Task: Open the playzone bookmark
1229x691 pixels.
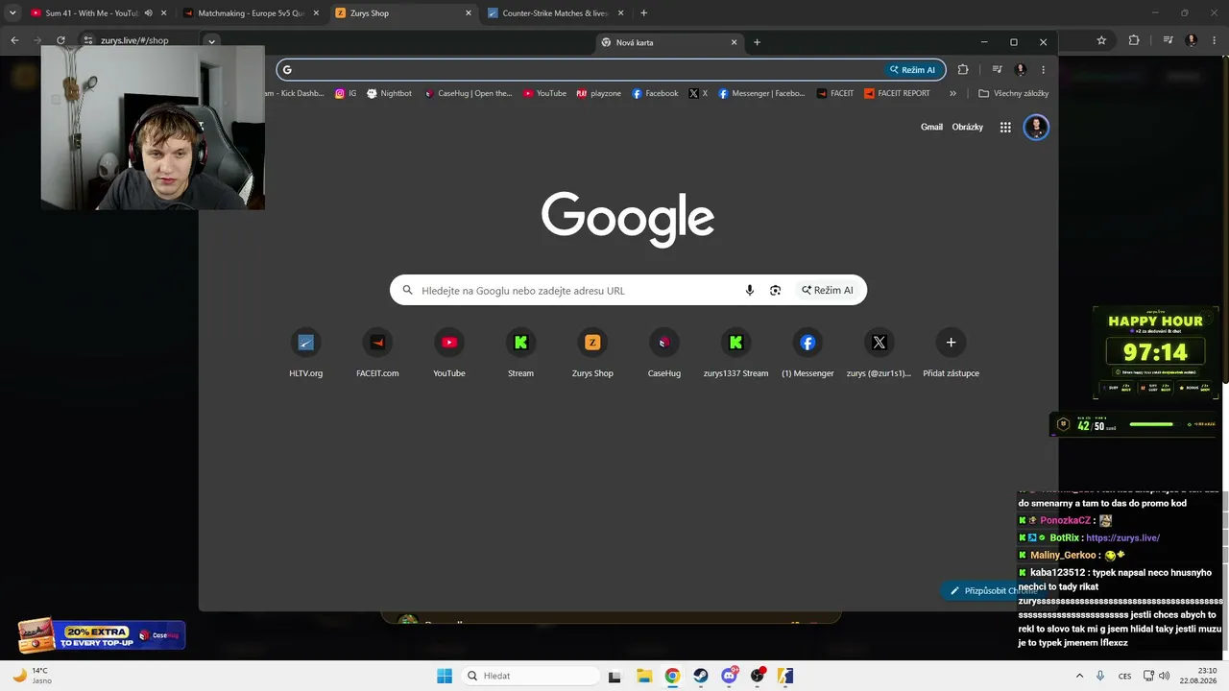Action: 598,93
